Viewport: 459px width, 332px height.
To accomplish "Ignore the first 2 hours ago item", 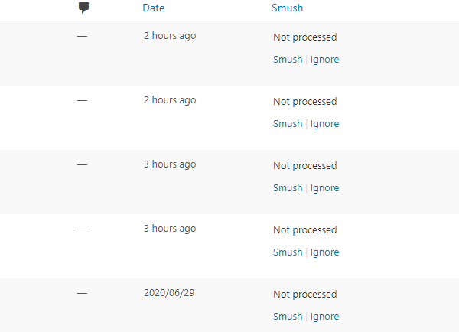I will coord(324,60).
